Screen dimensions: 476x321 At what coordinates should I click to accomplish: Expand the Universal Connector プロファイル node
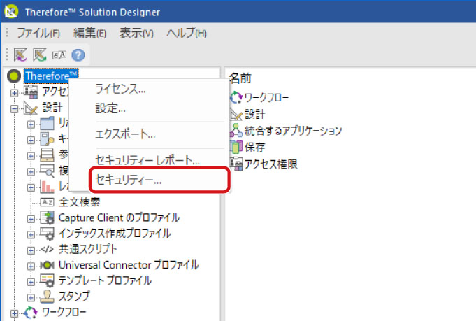31,265
